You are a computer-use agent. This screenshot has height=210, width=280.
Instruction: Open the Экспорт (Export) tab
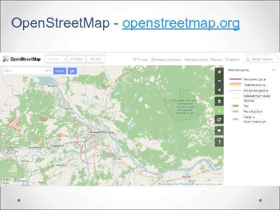96,59
